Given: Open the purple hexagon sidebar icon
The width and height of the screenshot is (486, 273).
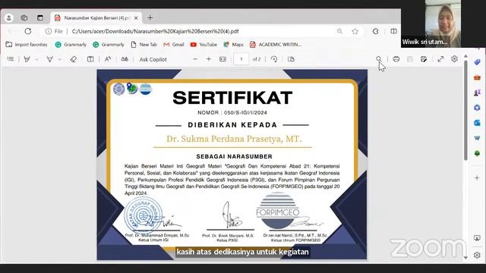Looking at the screenshot, I should (477, 108).
